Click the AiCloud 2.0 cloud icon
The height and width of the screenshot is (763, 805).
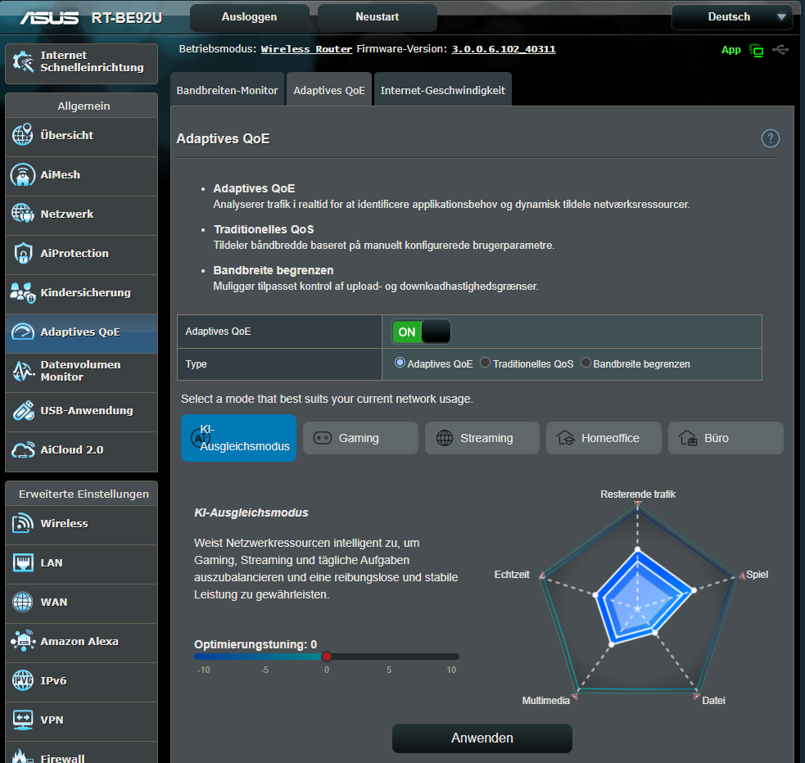coord(23,450)
